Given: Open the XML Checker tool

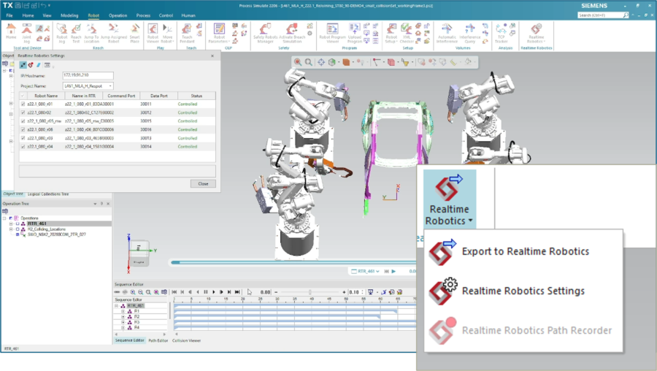Looking at the screenshot, I should pos(407,33).
